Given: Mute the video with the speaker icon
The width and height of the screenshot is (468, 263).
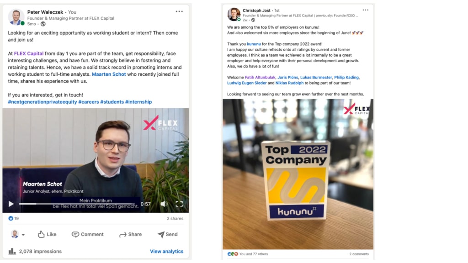Looking at the screenshot, I should pos(164,204).
